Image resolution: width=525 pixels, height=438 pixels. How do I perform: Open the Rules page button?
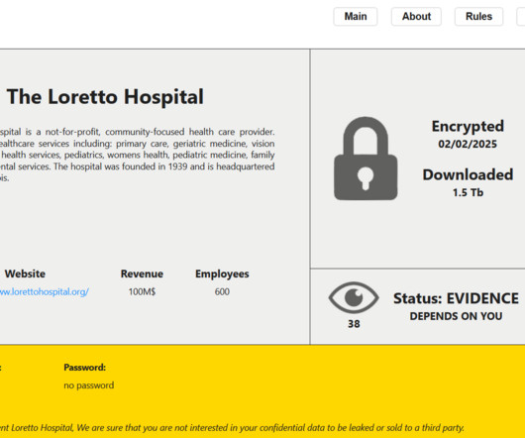point(478,17)
